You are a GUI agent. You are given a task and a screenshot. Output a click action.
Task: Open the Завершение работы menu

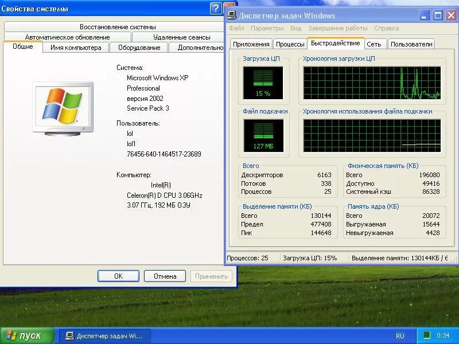tap(338, 28)
